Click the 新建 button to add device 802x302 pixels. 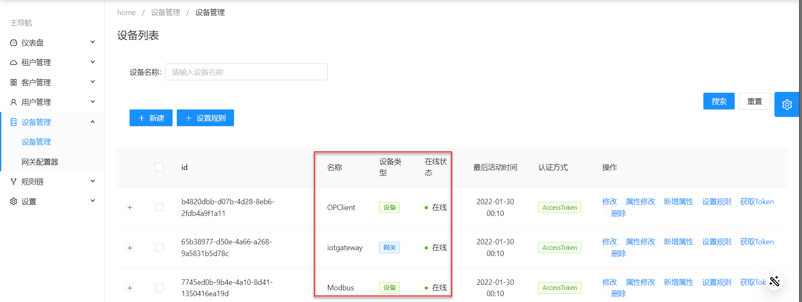(151, 118)
